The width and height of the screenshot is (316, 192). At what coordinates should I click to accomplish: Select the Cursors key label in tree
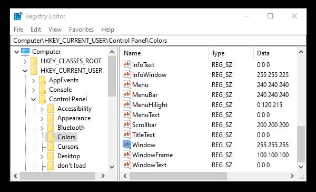pyautogui.click(x=68, y=147)
